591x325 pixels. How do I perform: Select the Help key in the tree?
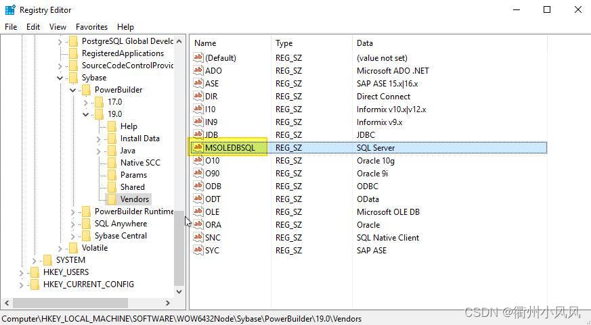(129, 126)
